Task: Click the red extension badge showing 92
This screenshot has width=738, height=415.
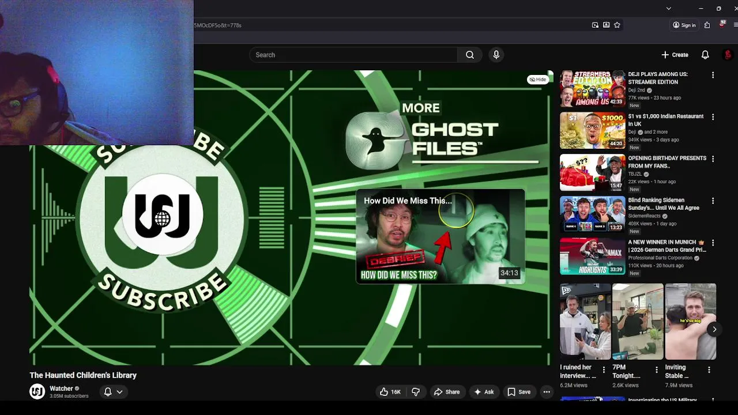Action: (722, 24)
